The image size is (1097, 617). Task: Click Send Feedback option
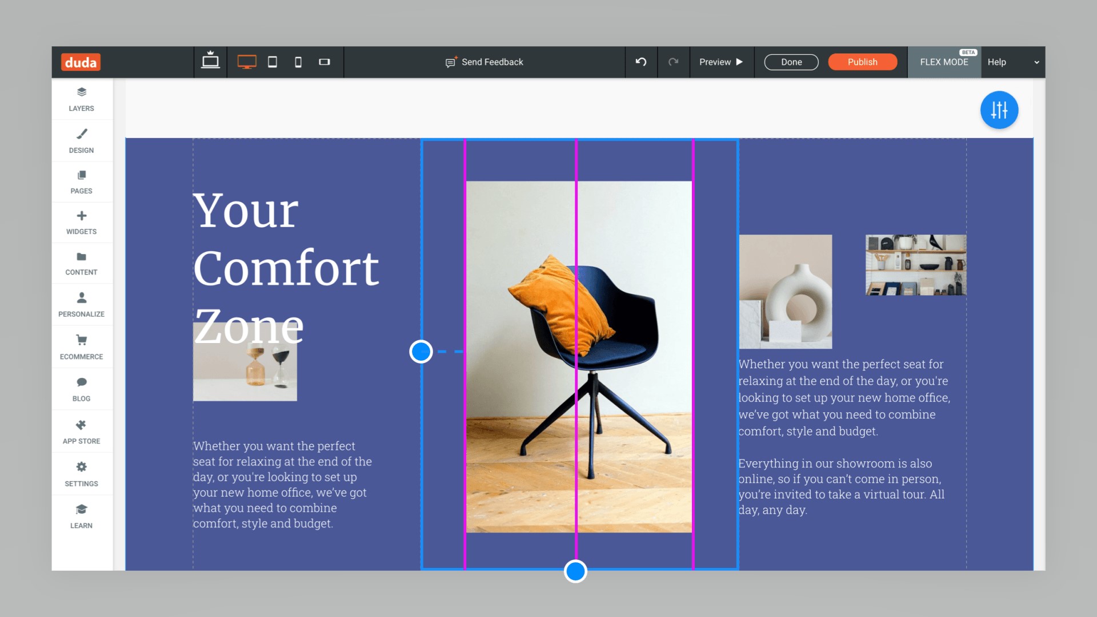pos(486,62)
